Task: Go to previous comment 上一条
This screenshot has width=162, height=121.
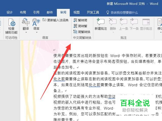Action: pyautogui.click(x=124, y=24)
